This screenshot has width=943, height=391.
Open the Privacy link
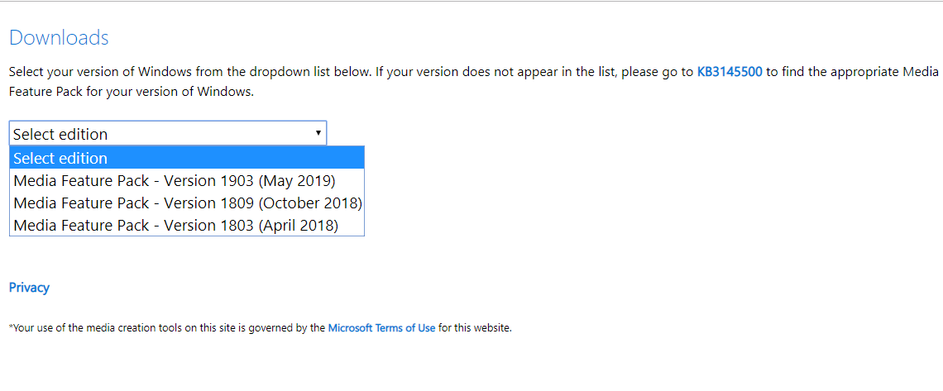[29, 288]
